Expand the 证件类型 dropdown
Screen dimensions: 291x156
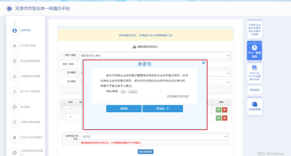228,73
